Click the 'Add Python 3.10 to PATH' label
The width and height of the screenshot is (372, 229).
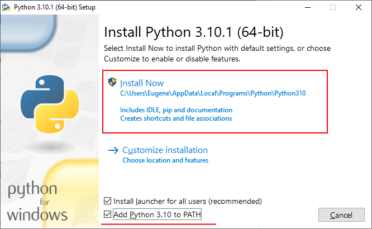click(158, 214)
